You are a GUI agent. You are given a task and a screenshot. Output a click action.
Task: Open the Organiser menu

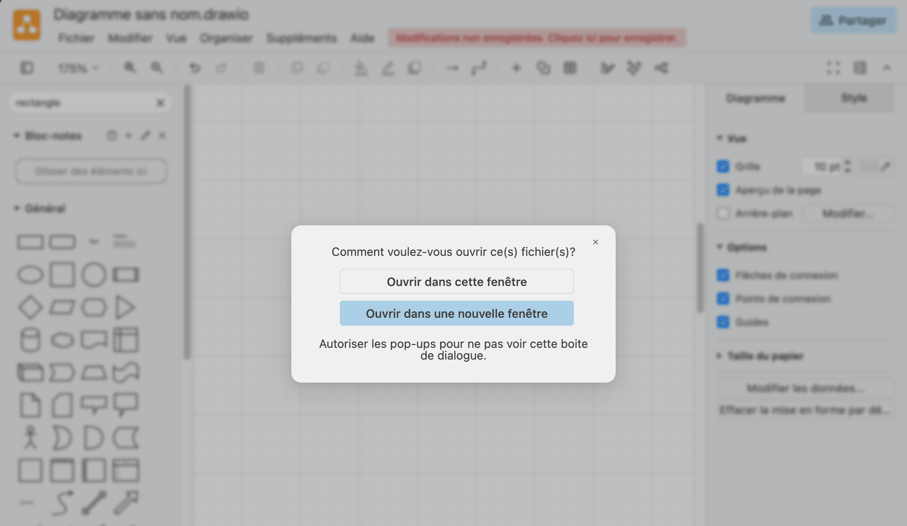click(226, 38)
